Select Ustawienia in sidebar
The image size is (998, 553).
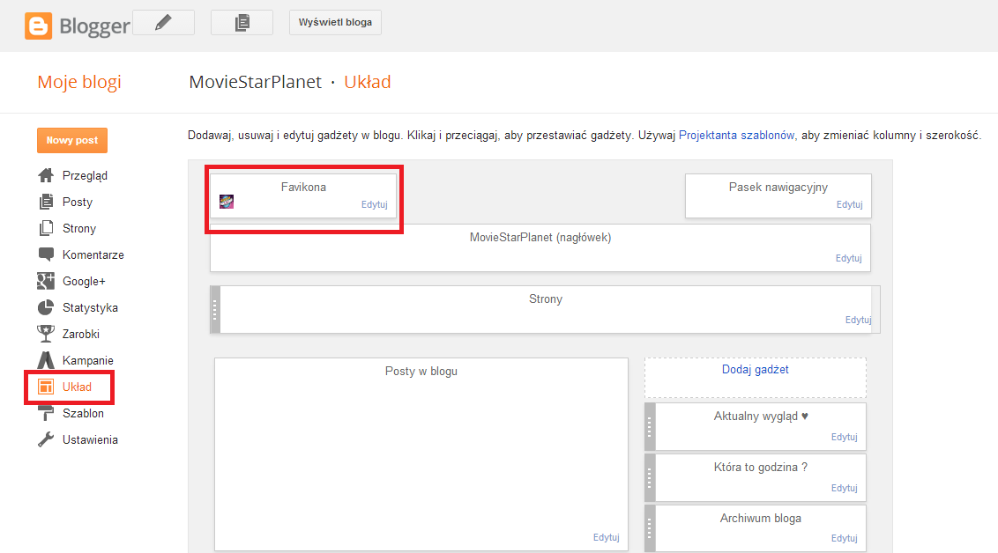point(90,440)
